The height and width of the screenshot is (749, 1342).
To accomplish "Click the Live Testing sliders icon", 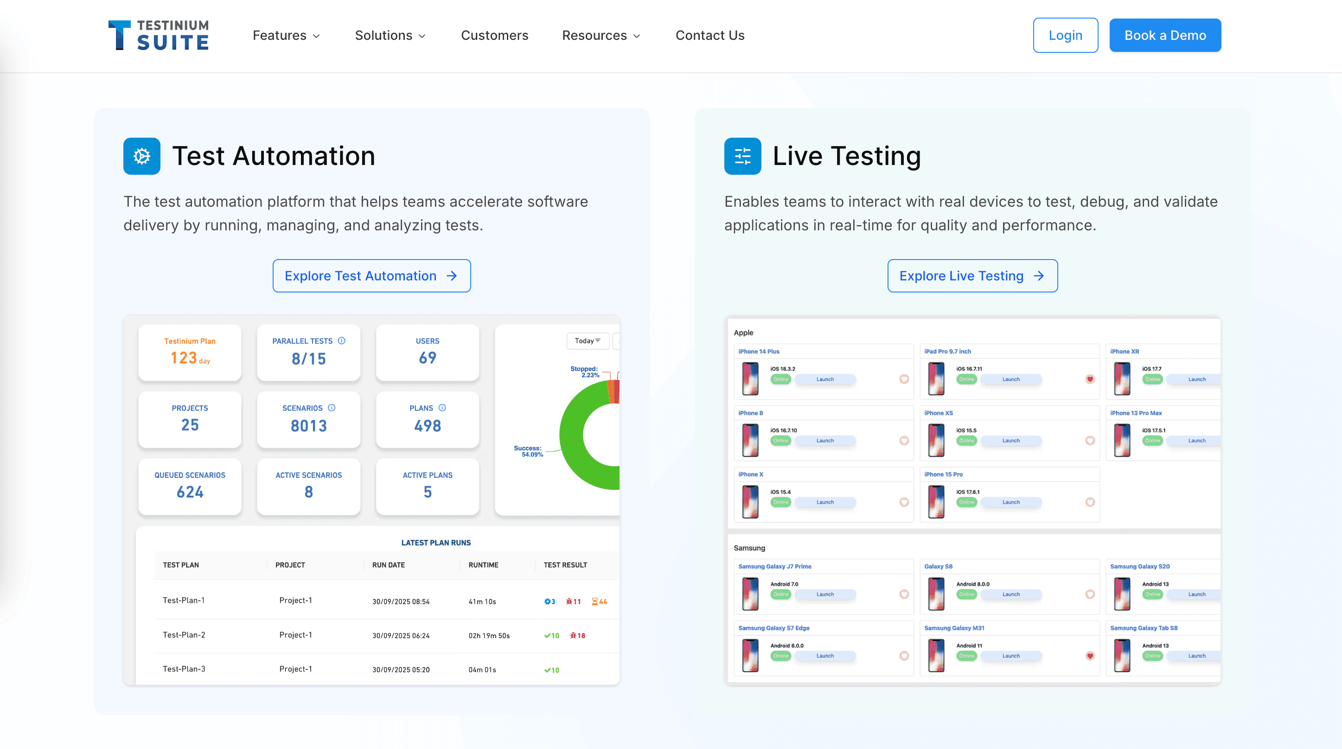I will point(742,156).
